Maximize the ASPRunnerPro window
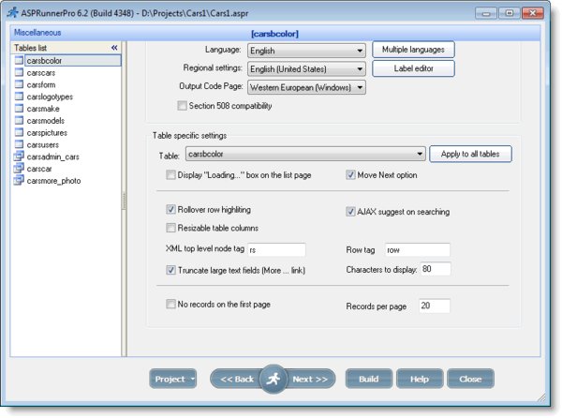 (509, 13)
